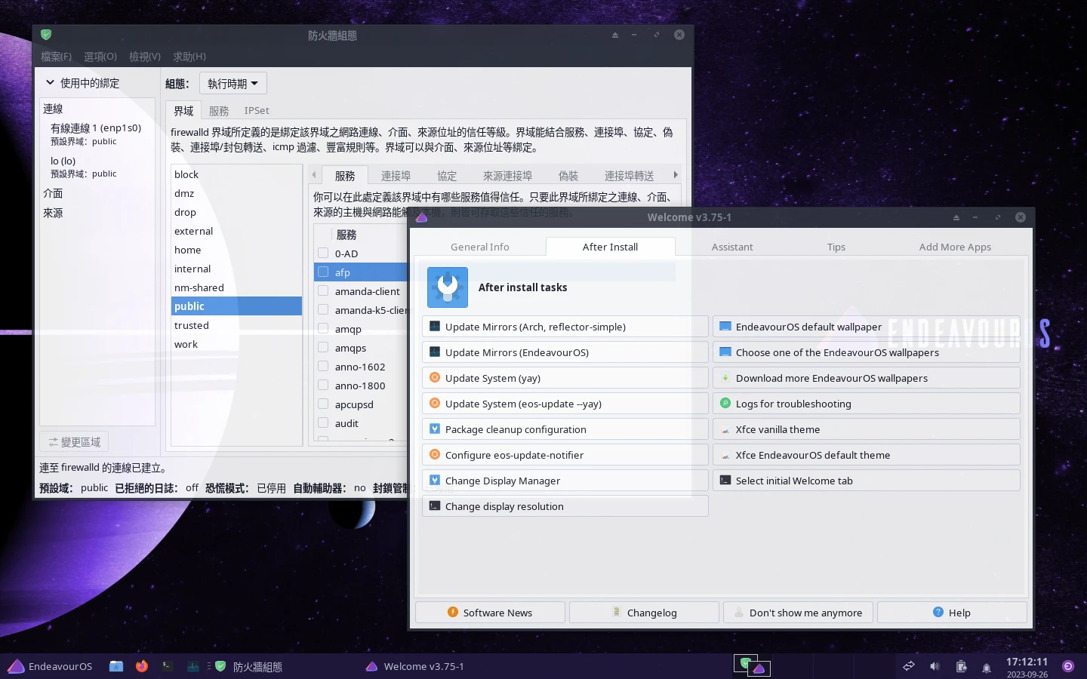1087x679 pixels.
Task: Open the notifications bell in the tray
Action: [986, 667]
